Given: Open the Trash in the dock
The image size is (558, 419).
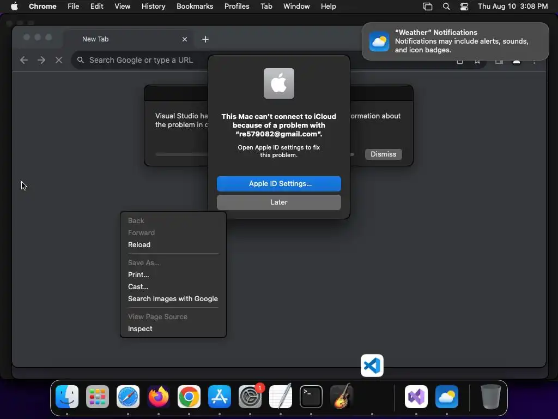Looking at the screenshot, I should coord(491,397).
